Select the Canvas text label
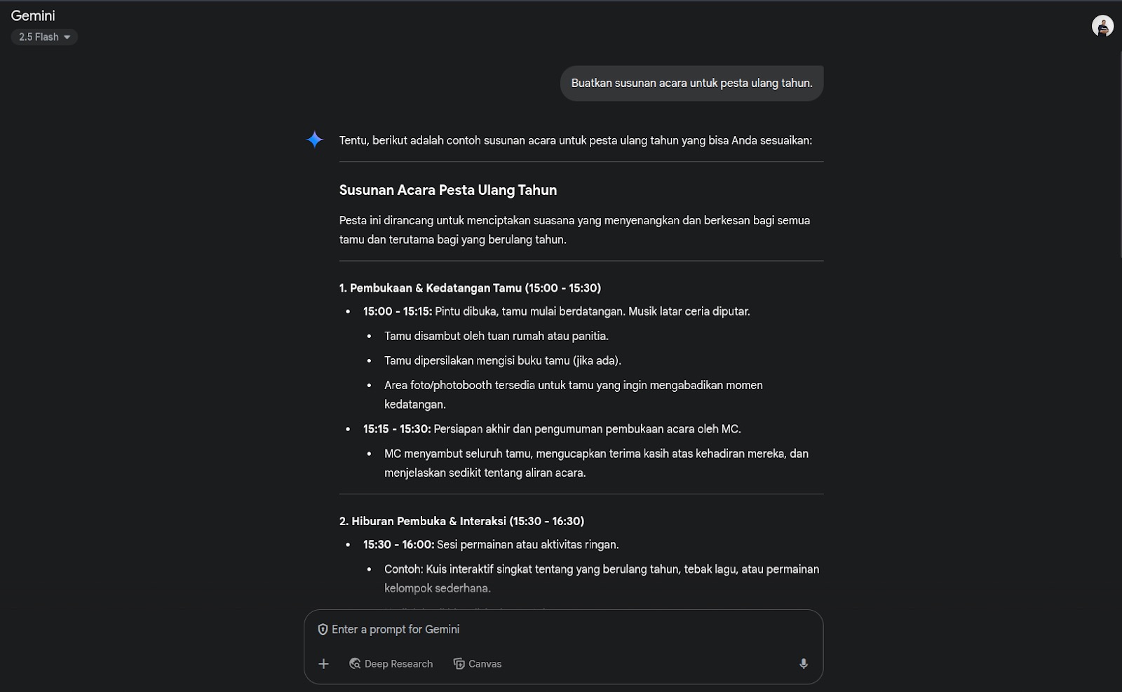The height and width of the screenshot is (692, 1122). click(x=485, y=664)
